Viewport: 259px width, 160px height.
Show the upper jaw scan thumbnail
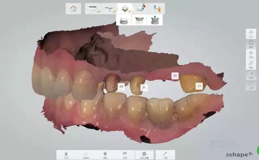[139, 20]
